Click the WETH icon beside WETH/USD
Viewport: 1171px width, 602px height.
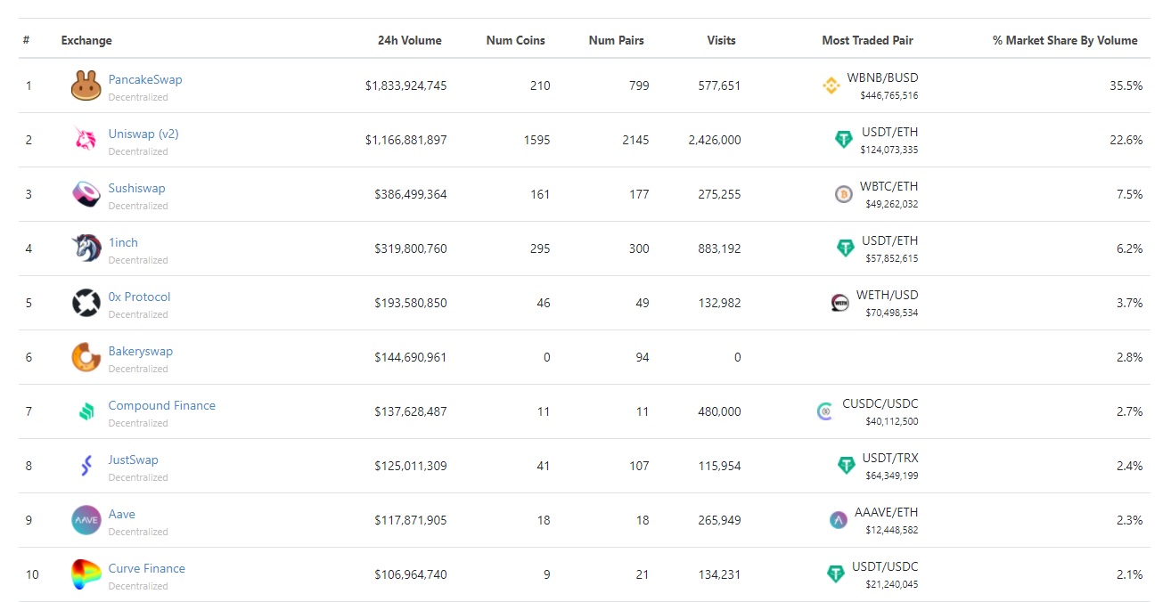point(839,303)
